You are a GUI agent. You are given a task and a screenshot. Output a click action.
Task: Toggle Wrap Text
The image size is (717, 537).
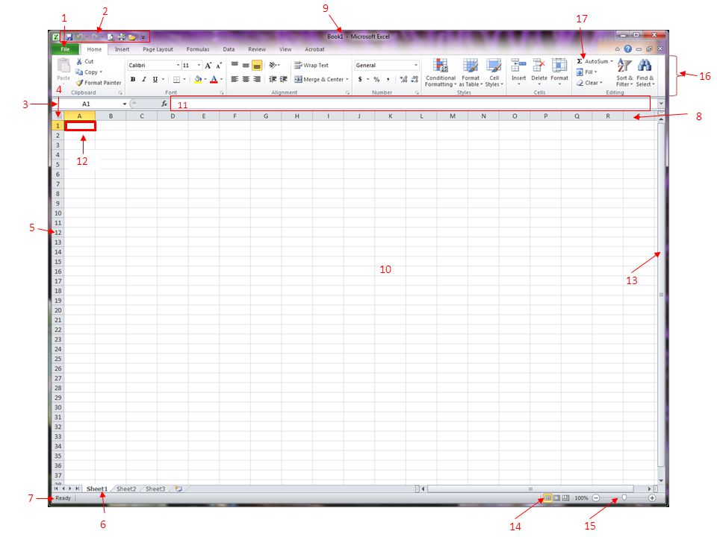pos(311,66)
